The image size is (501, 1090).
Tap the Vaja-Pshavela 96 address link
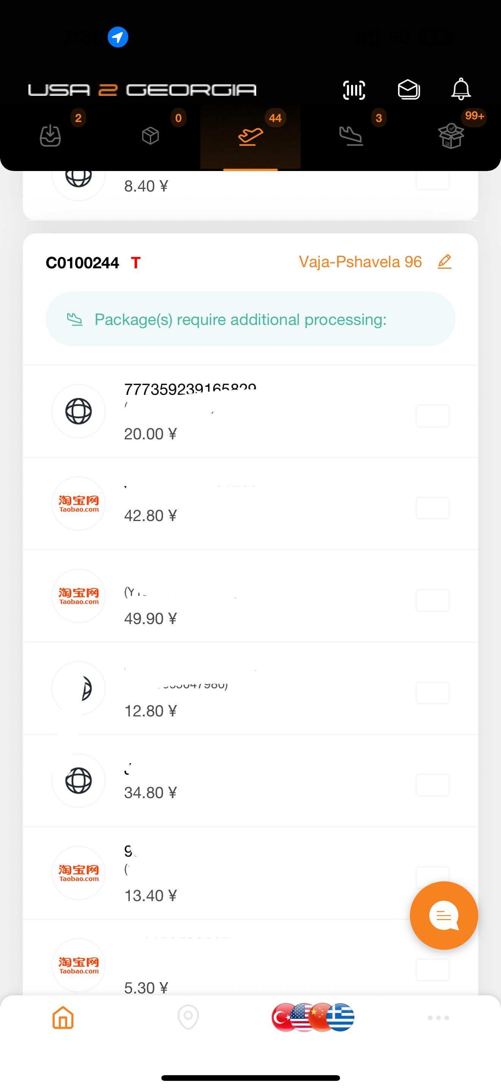pos(360,262)
